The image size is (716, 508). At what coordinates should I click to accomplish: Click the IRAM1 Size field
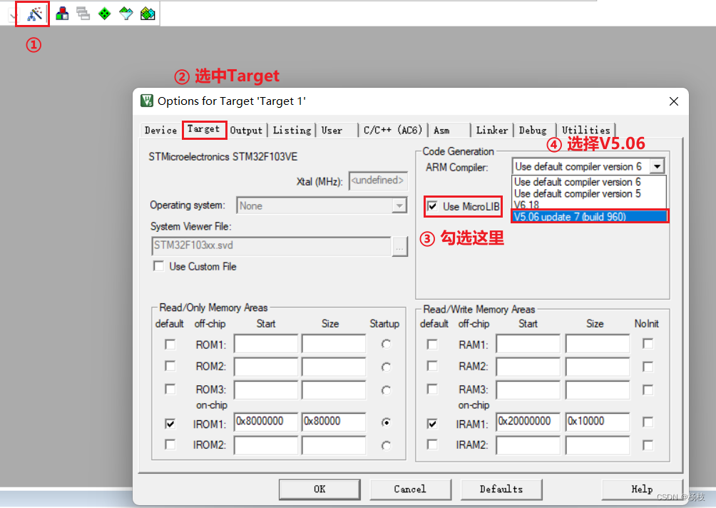pyautogui.click(x=598, y=422)
